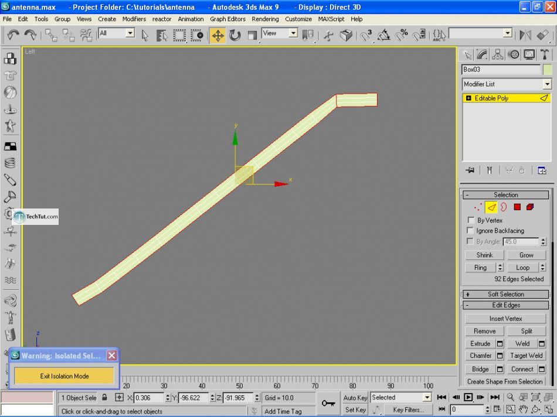This screenshot has width=557, height=417.
Task: Select Edge sub-object level icon
Action: click(491, 207)
